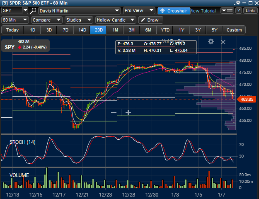
Task: Open the Links button
Action: [x=250, y=11]
